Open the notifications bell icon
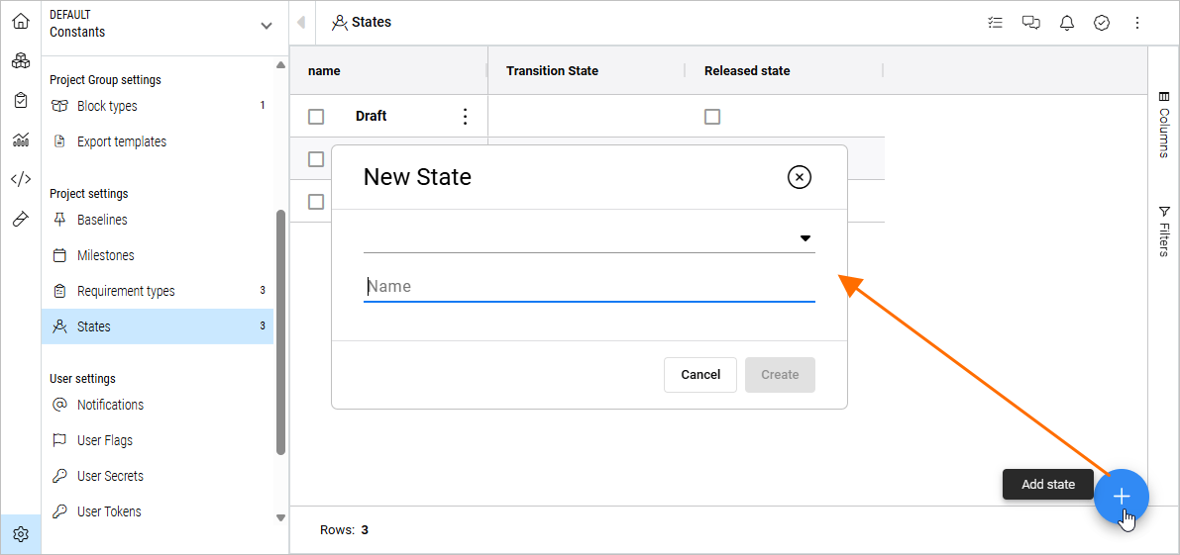 pyautogui.click(x=1067, y=23)
